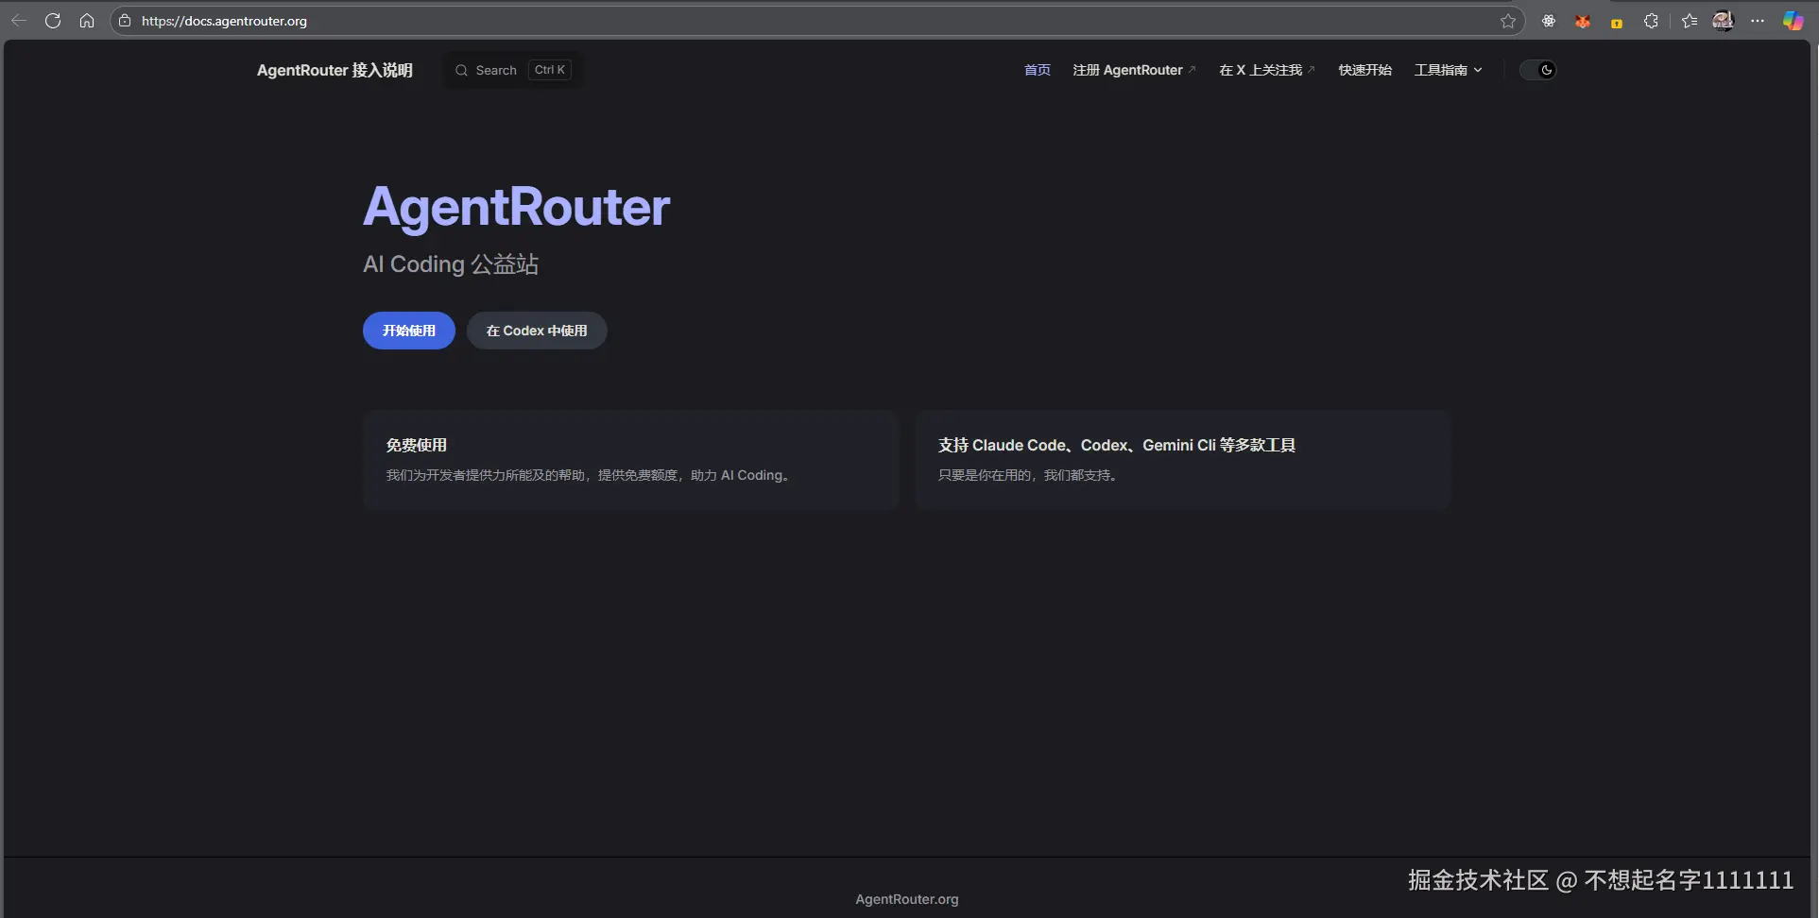Image resolution: width=1819 pixels, height=918 pixels.
Task: Click the 我们为开发者提供力所能及的帮助 description
Action: tap(589, 475)
